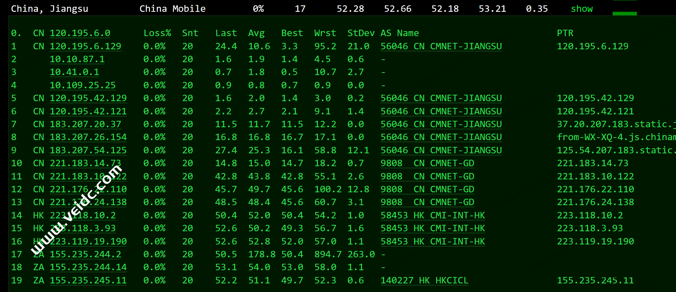
Task: Click the PTR column value 223.119.19.190
Action: click(x=595, y=242)
